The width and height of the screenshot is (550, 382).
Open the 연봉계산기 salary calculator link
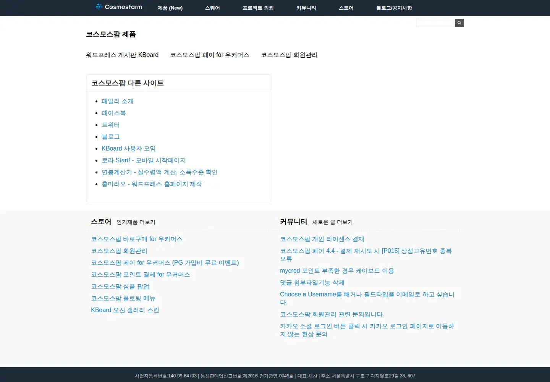coord(160,172)
